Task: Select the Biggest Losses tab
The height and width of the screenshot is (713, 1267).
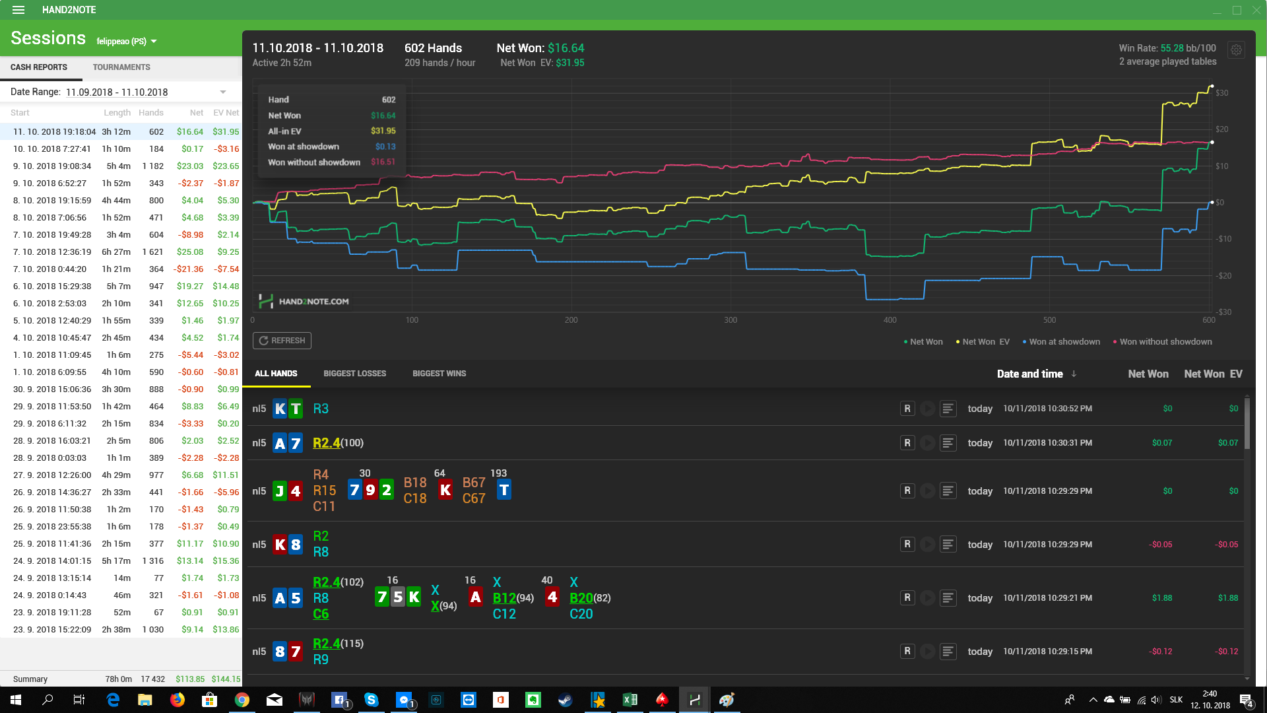Action: click(355, 374)
